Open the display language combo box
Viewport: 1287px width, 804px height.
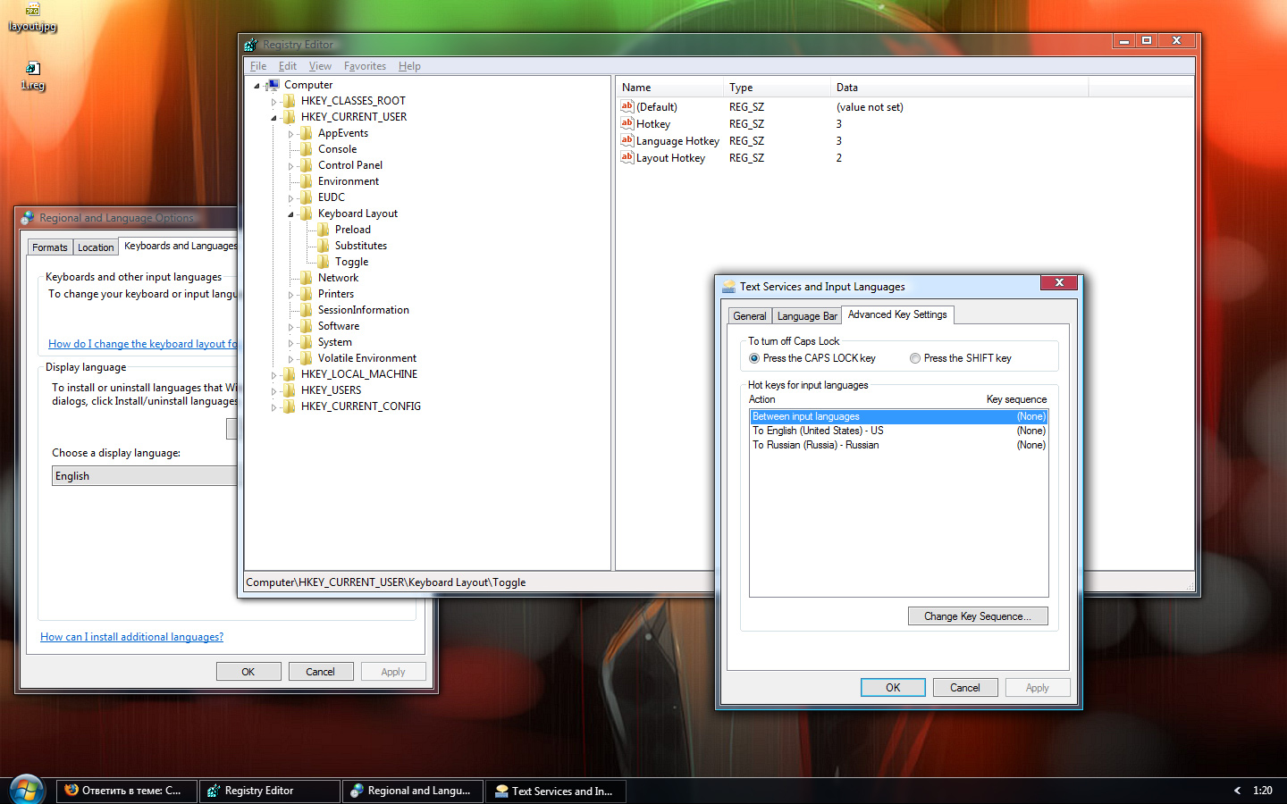point(143,476)
